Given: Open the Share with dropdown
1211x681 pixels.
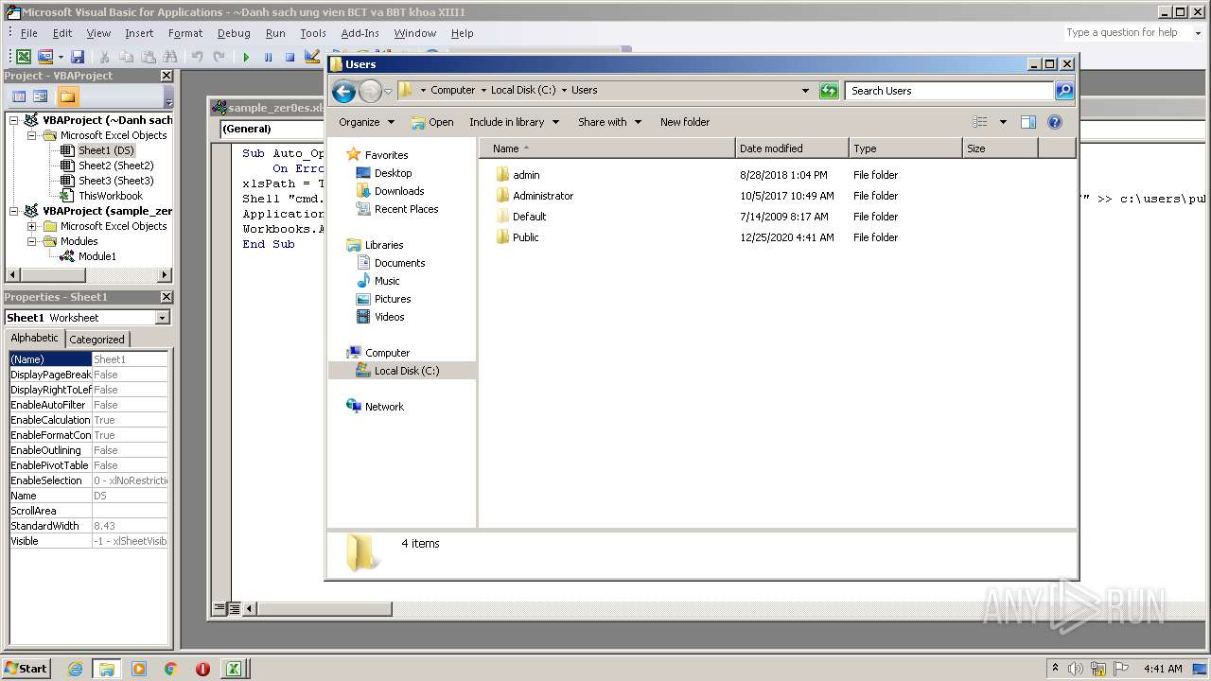Looking at the screenshot, I should pyautogui.click(x=609, y=122).
